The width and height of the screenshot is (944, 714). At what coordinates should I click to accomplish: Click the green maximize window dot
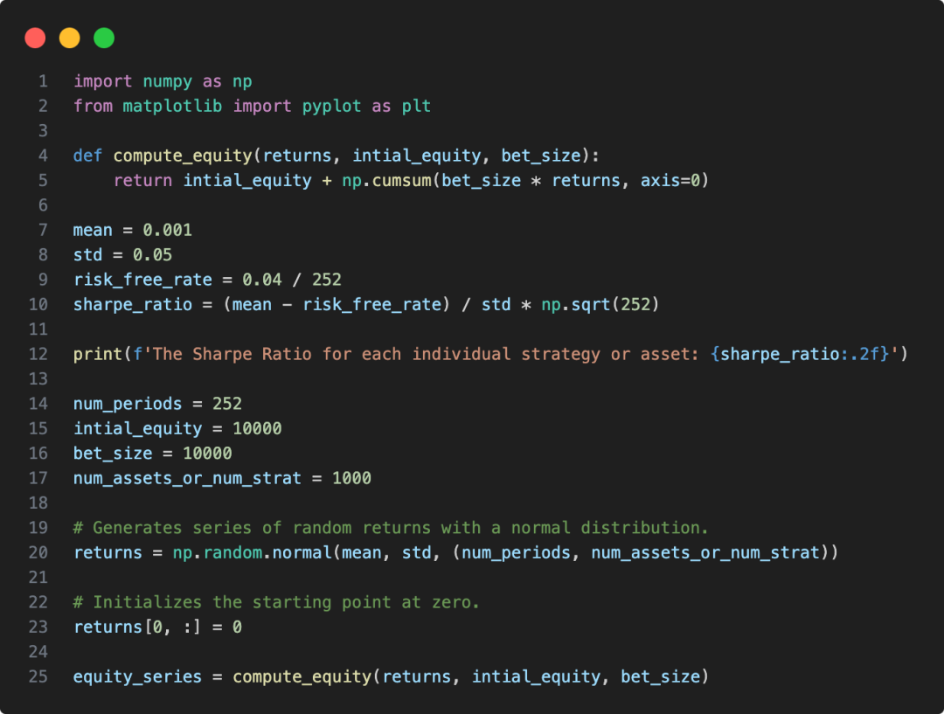coord(104,38)
